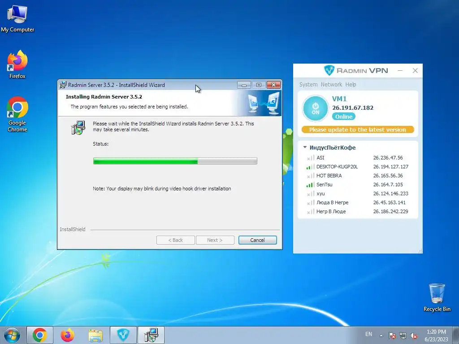The image size is (459, 344).
Task: Minimize the InstallShield Wizard window
Action: click(x=244, y=85)
